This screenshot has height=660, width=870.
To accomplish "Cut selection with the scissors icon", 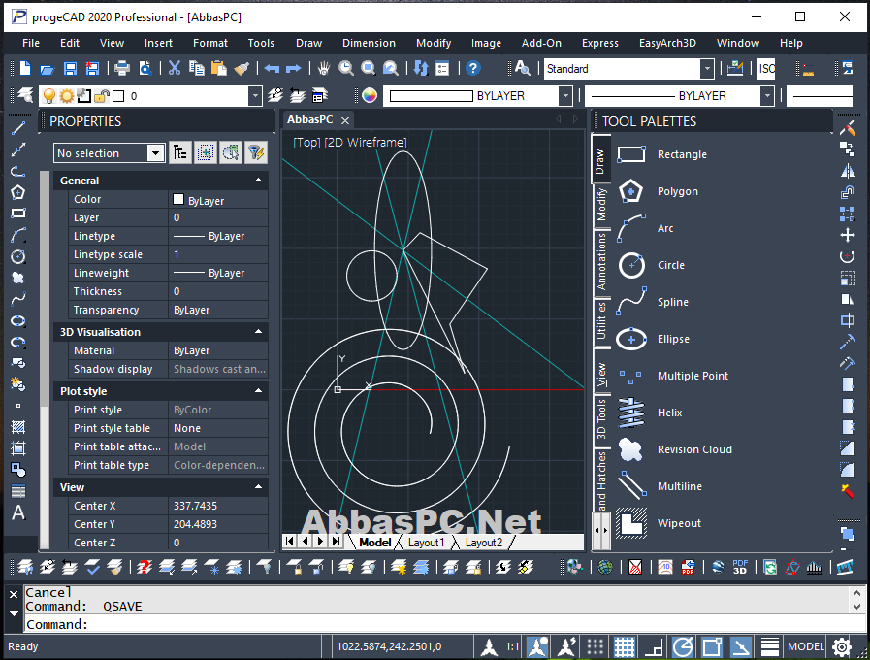I will click(175, 68).
